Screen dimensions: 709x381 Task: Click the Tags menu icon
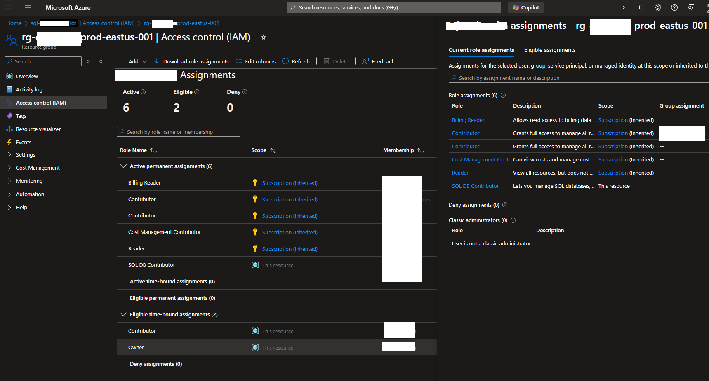(9, 116)
